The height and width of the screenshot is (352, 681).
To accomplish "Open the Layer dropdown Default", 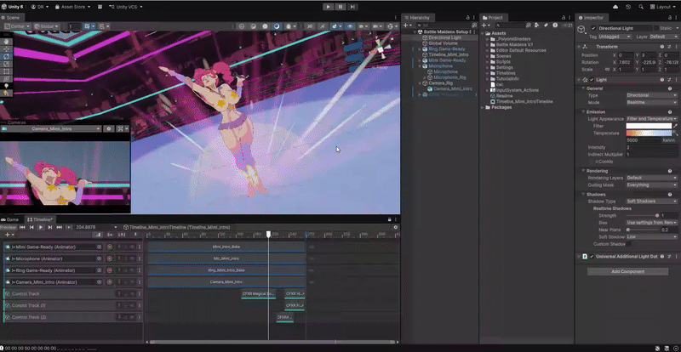I will click(664, 37).
